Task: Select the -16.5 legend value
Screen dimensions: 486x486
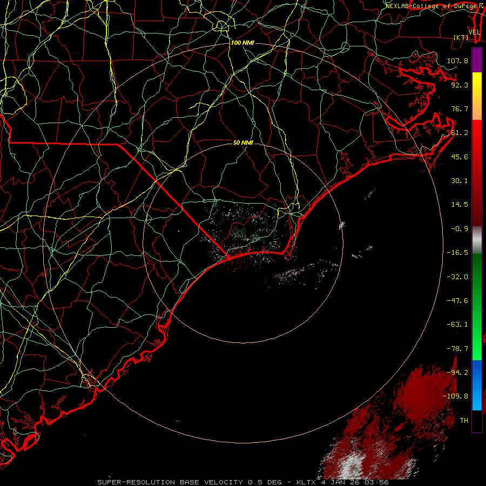Action: click(457, 253)
